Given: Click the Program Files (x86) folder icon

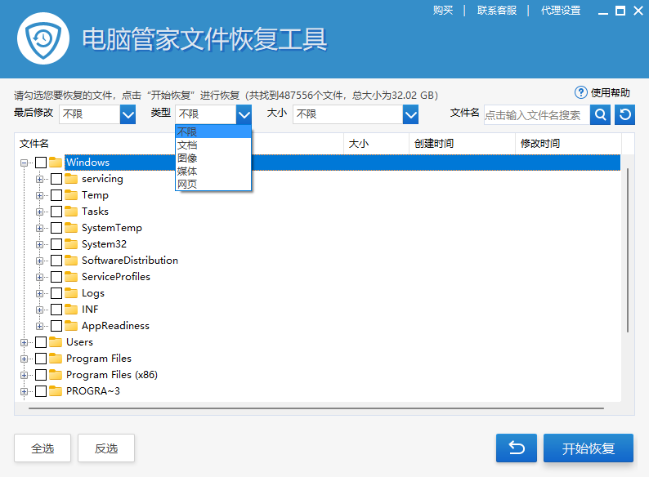Looking at the screenshot, I should click(x=56, y=375).
